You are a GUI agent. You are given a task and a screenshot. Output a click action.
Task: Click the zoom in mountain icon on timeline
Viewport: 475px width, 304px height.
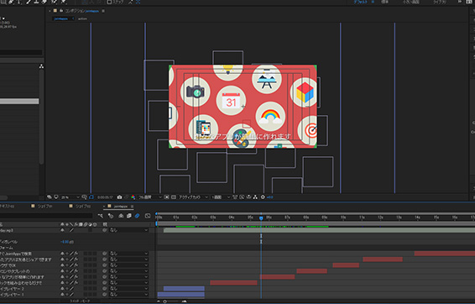(x=184, y=301)
